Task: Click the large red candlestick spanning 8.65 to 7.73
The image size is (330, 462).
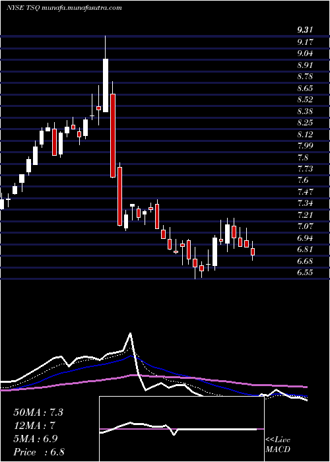Action: [x=113, y=135]
